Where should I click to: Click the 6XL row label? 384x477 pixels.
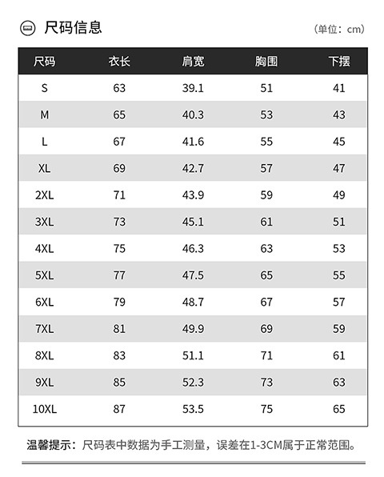coord(44,302)
